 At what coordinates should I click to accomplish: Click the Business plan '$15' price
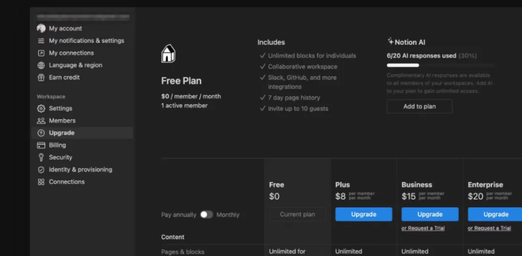[x=409, y=197]
